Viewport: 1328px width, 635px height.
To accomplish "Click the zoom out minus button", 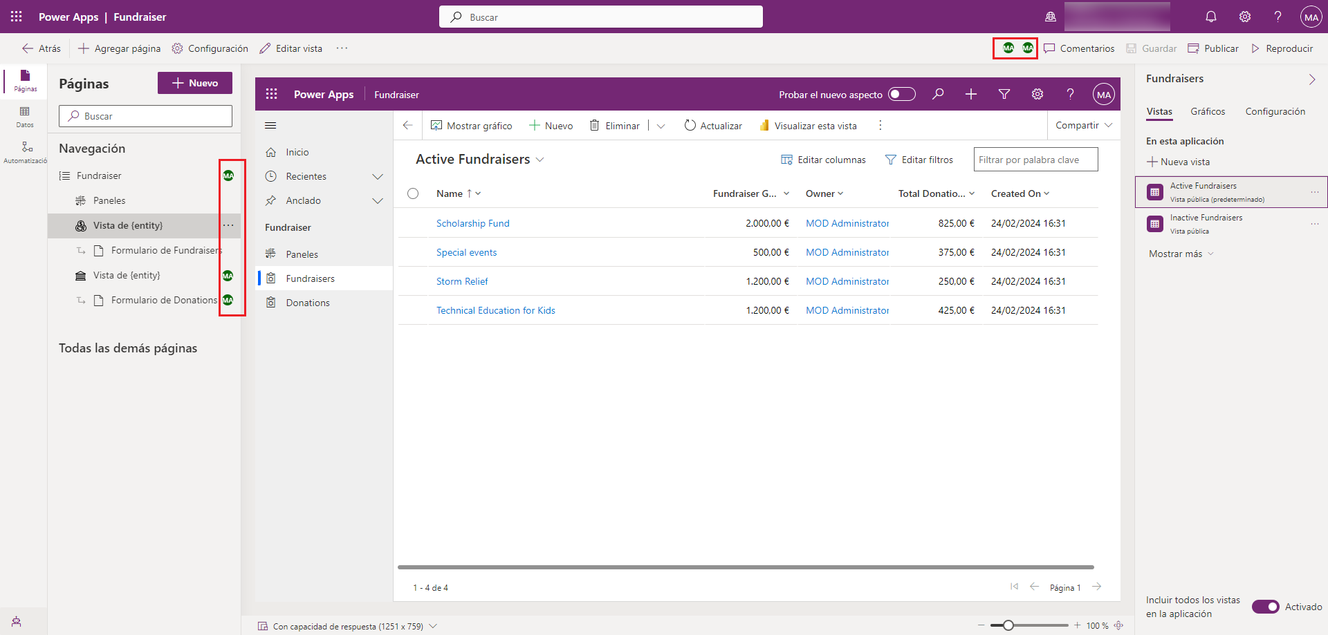I will (x=981, y=625).
